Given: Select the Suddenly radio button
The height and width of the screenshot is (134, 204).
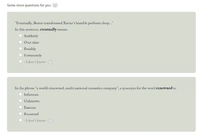Looking at the screenshot, I should point(20,35).
